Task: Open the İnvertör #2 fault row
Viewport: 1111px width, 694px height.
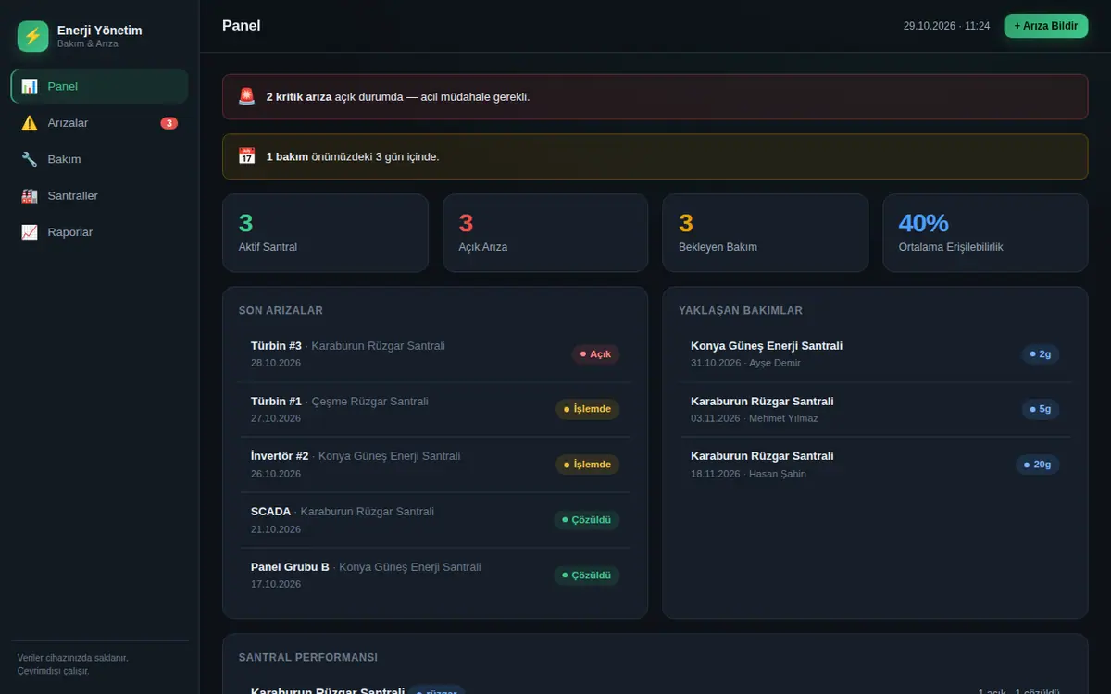Action: 434,465
